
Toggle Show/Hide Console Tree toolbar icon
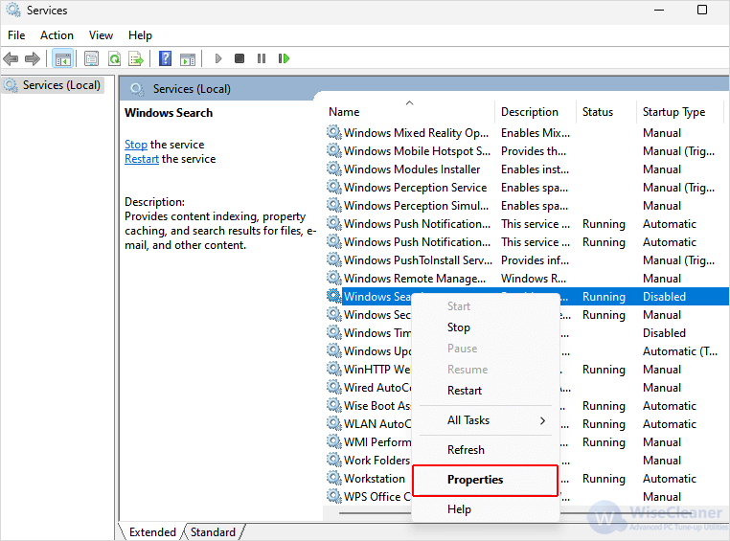(63, 58)
